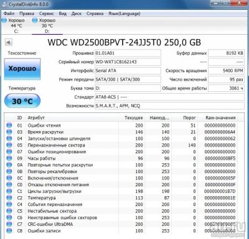Click the power-on count value 95 раз

click(226, 79)
